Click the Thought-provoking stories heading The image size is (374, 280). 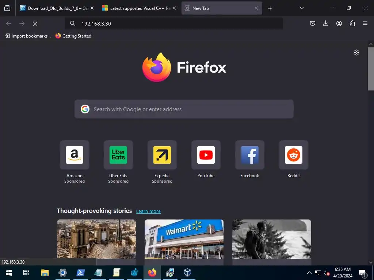point(94,211)
